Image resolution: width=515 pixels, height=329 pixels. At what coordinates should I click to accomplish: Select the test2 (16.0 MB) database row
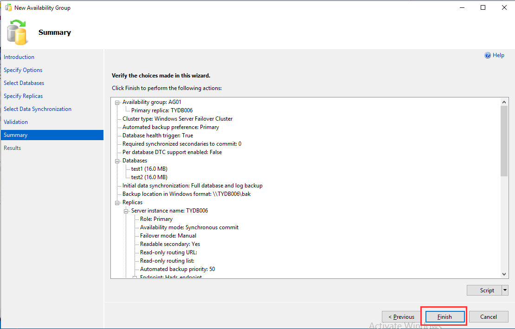tap(149, 177)
